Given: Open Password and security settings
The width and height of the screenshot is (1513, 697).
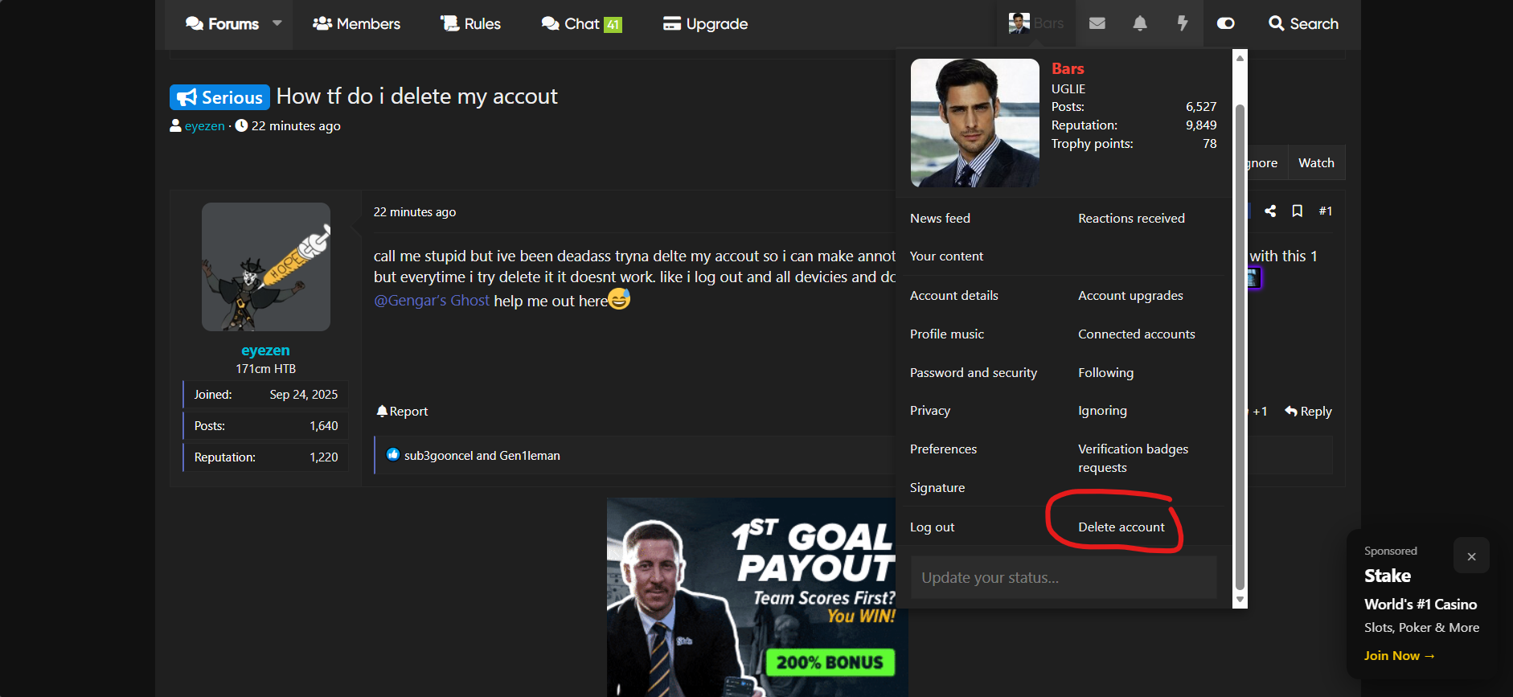Looking at the screenshot, I should tap(973, 372).
